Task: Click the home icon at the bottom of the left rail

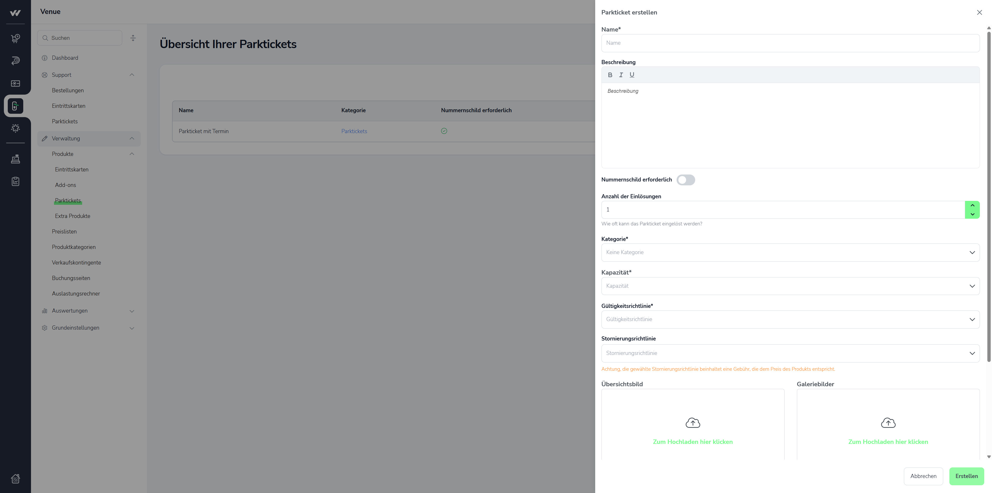Action: [16, 478]
